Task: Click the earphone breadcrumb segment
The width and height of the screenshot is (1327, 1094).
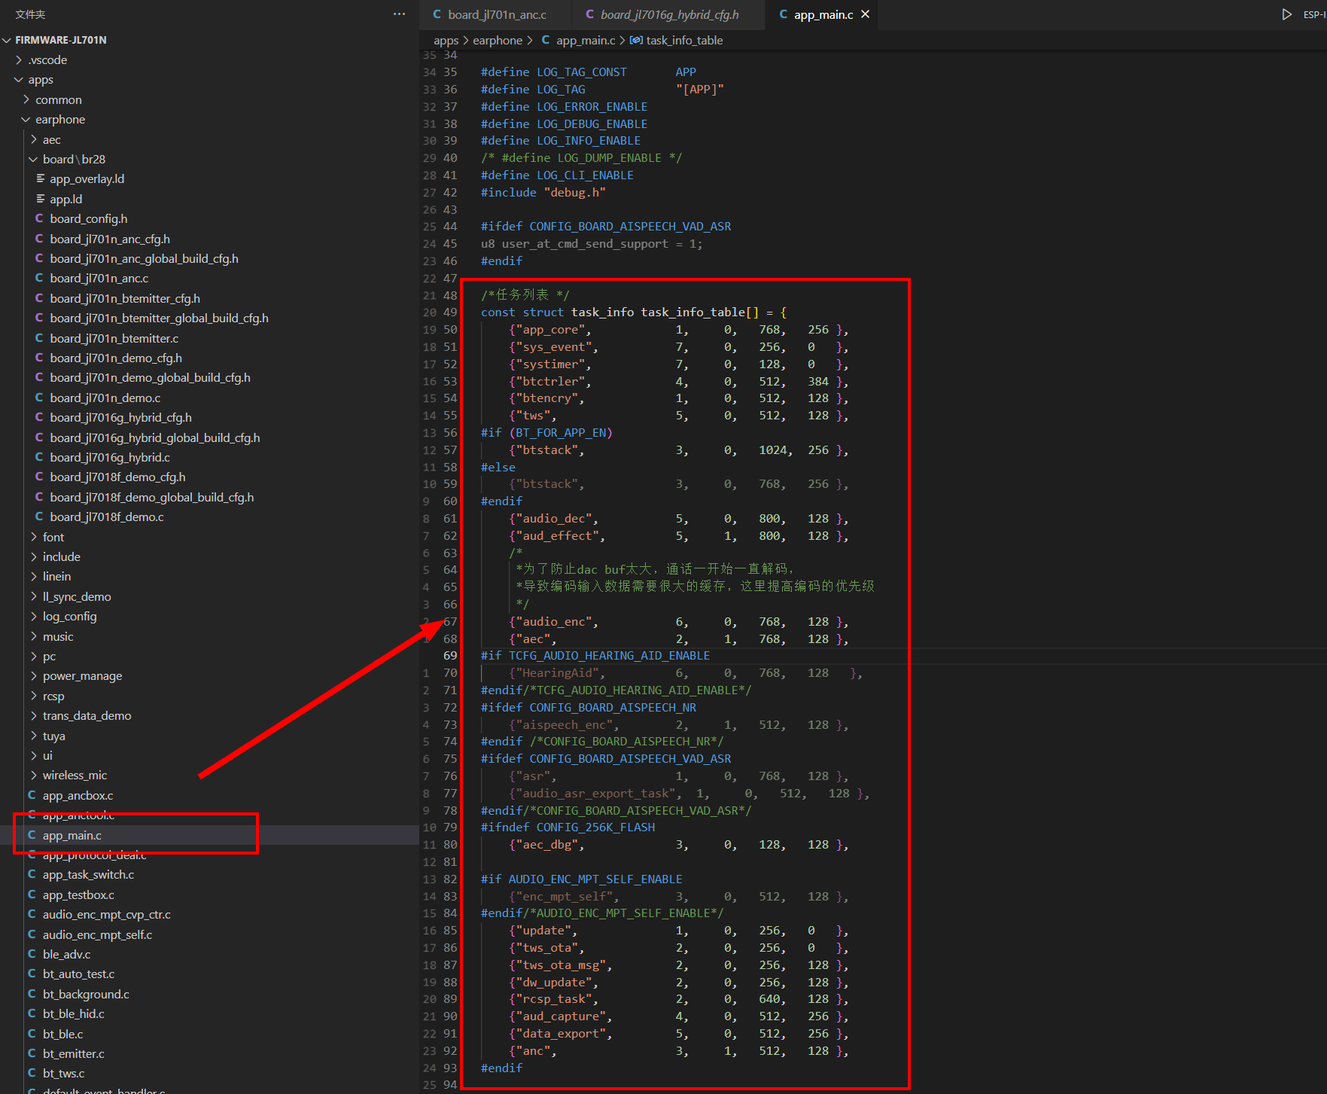Action: tap(498, 40)
